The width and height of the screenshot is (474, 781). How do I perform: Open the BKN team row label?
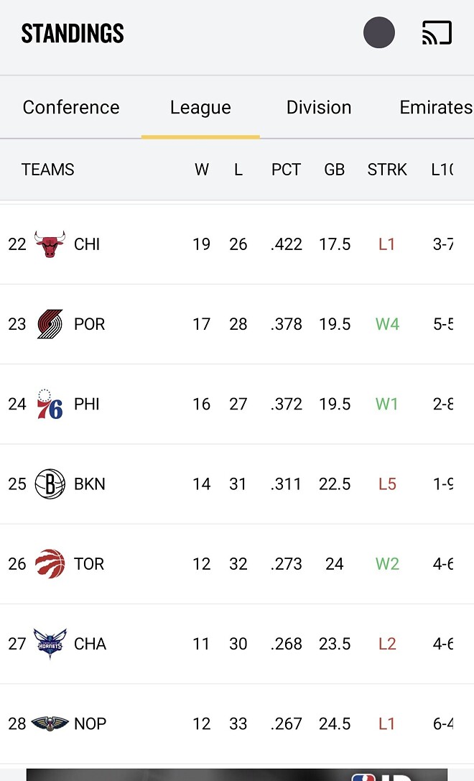coord(90,484)
